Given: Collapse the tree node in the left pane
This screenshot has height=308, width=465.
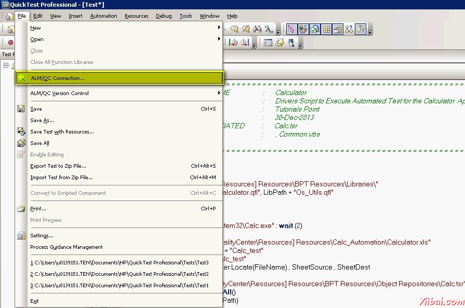Looking at the screenshot, I should pyautogui.click(x=6, y=65).
